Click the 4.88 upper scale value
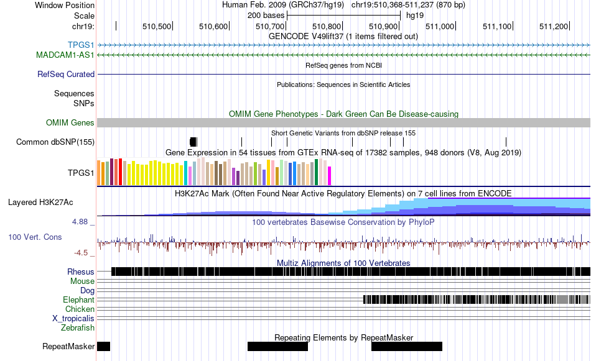The image size is (591, 361). (80, 222)
